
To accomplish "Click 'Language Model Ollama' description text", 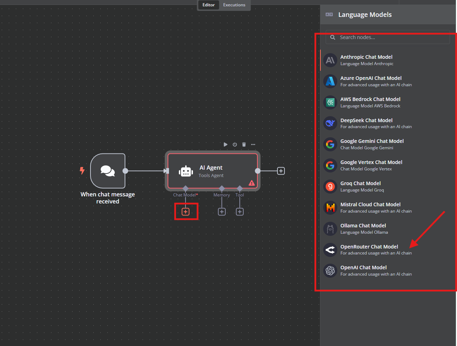I will coord(364,232).
